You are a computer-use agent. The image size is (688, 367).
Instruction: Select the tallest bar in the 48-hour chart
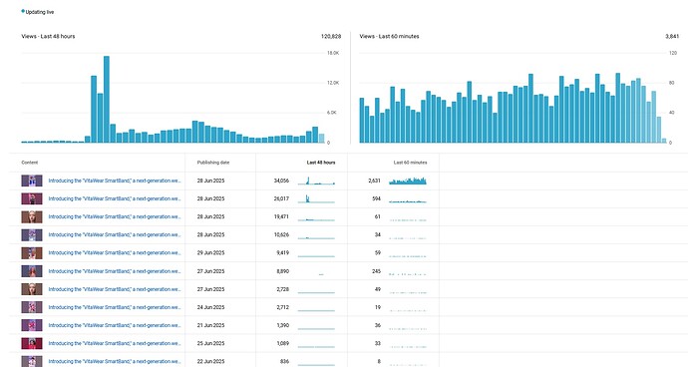pyautogui.click(x=106, y=99)
